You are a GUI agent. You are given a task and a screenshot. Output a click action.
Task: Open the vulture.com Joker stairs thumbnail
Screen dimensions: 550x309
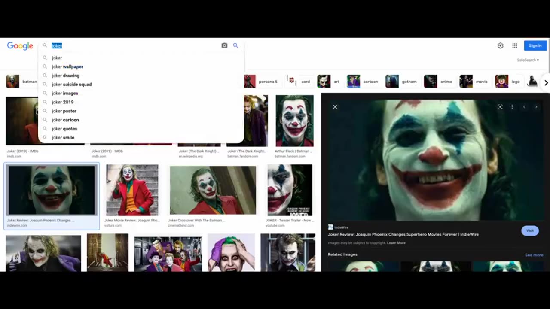[x=132, y=190]
